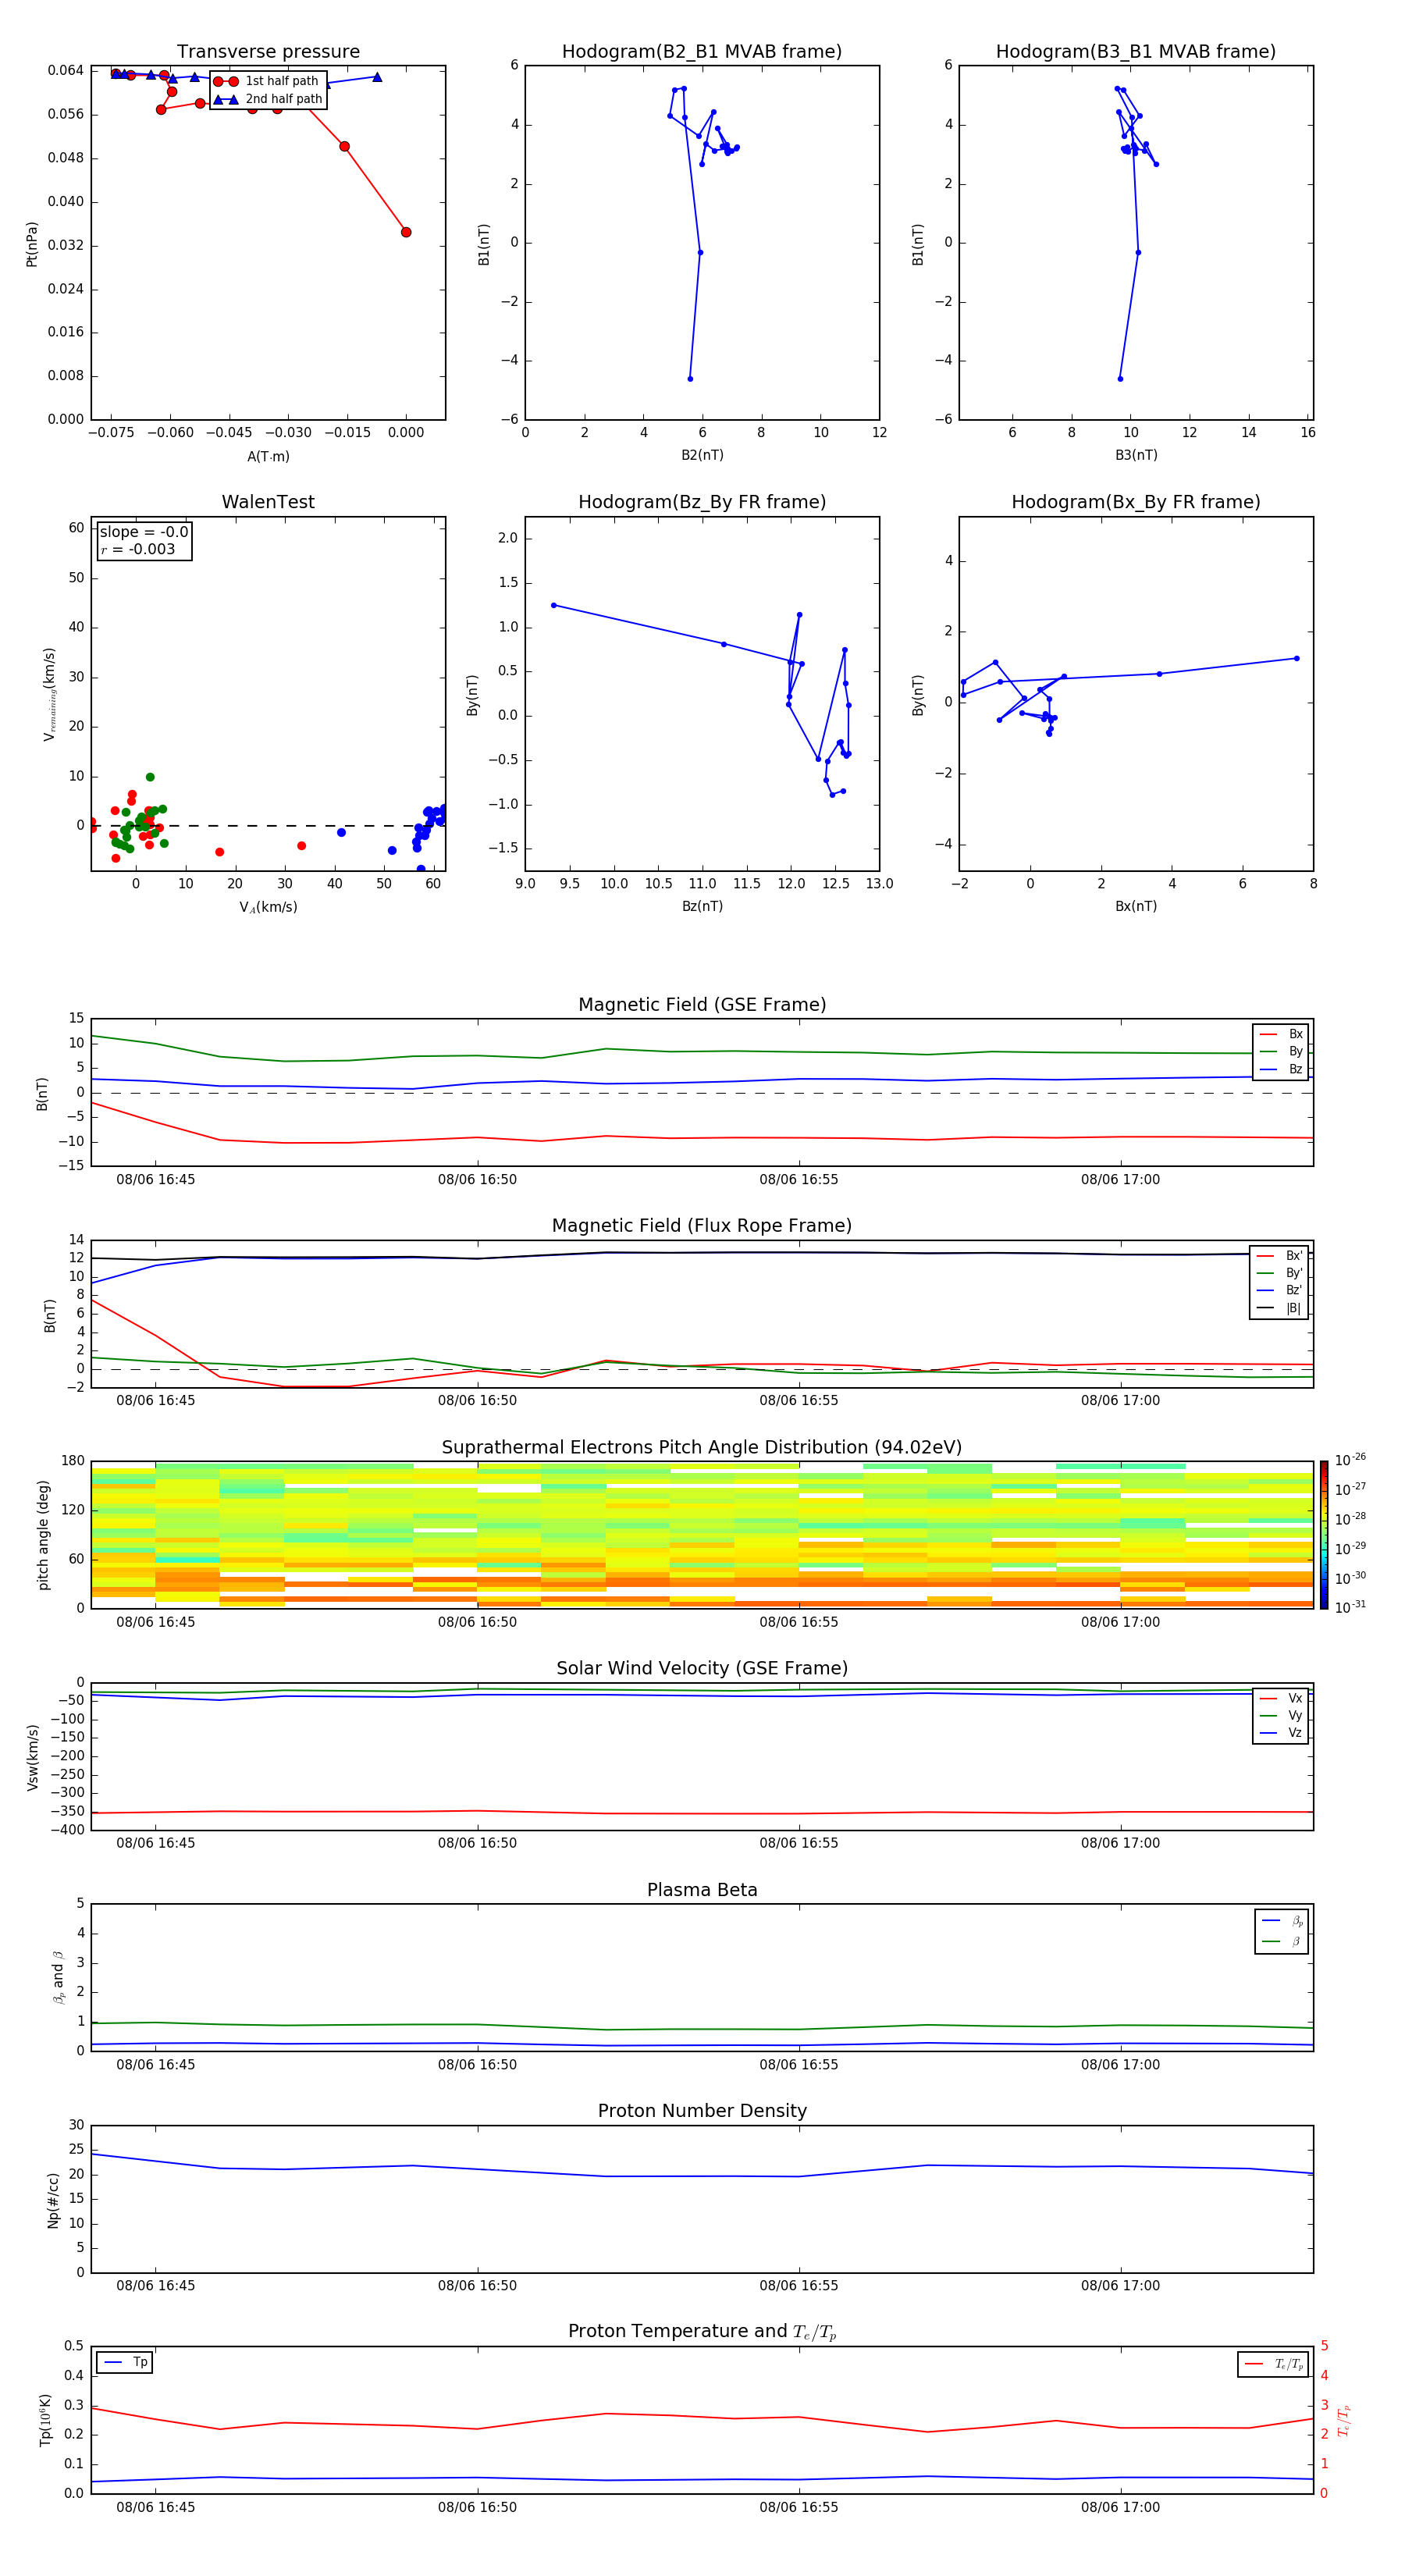Click 'Vx' in solar wind legend
Screen dimensions: 1405x2576
[x=1282, y=1698]
